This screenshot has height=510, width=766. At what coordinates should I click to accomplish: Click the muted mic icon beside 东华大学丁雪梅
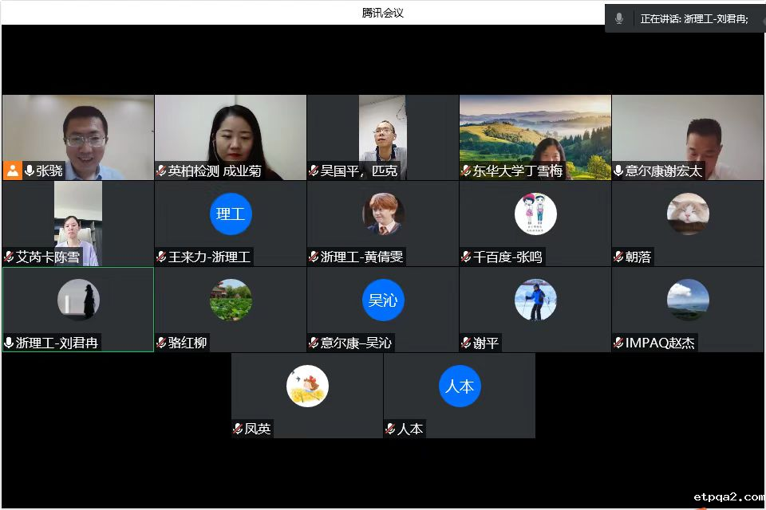click(x=467, y=171)
